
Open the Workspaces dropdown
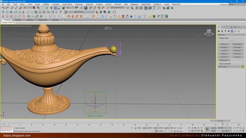coord(237,4)
